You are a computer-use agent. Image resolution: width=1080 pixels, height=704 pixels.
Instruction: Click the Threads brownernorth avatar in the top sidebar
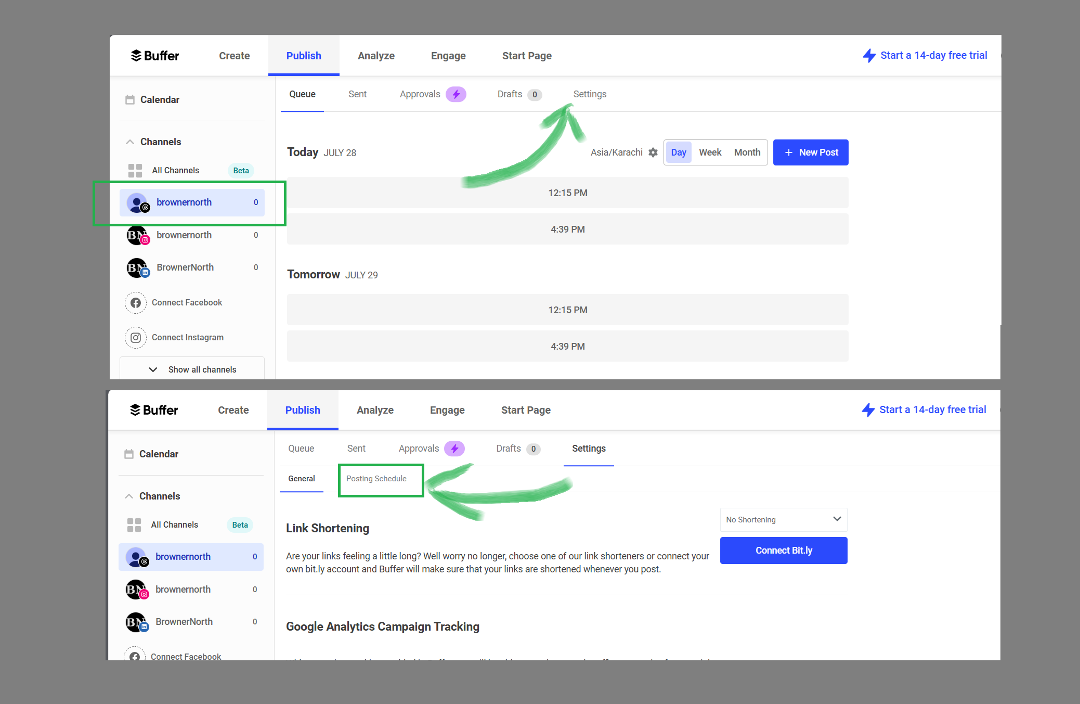[x=138, y=203]
